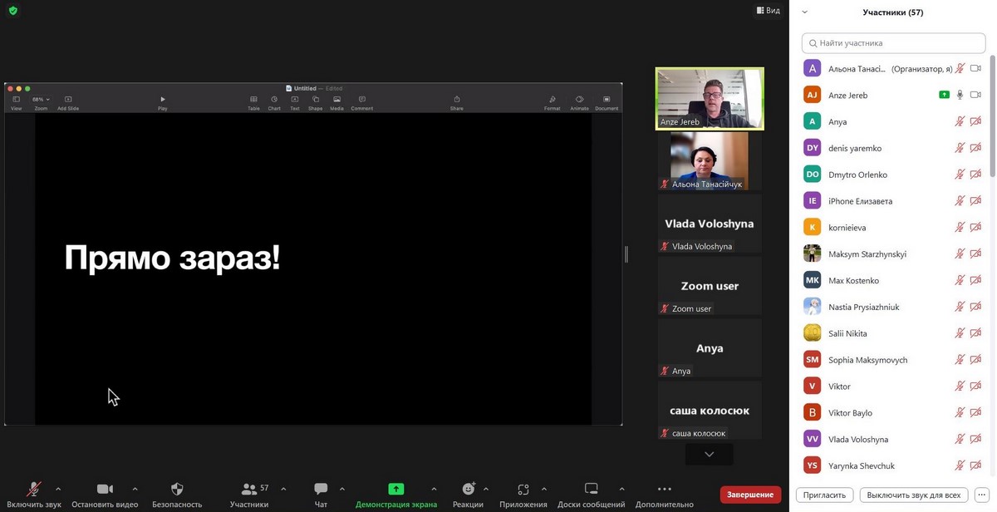Open the Чат chat panel icon
This screenshot has width=997, height=512.
(321, 490)
